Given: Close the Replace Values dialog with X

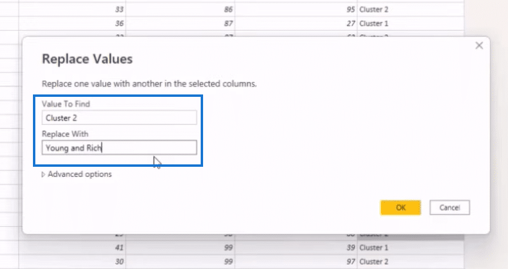Looking at the screenshot, I should pos(479,45).
